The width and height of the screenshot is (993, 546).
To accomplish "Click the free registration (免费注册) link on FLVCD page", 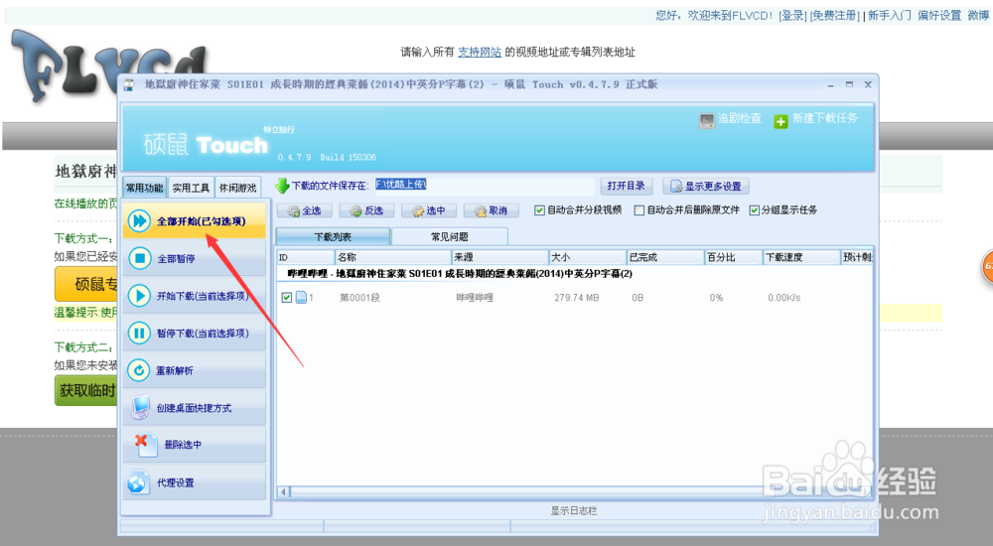I will [x=835, y=15].
